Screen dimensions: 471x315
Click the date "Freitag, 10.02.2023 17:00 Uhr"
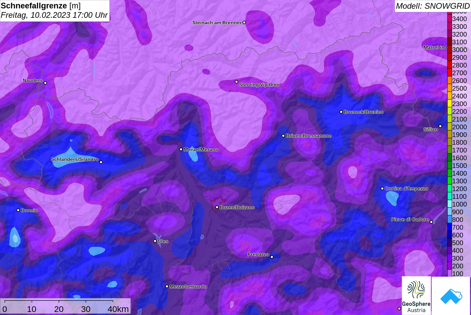[54, 15]
